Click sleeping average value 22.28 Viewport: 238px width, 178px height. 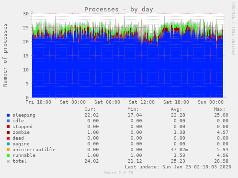(x=178, y=115)
